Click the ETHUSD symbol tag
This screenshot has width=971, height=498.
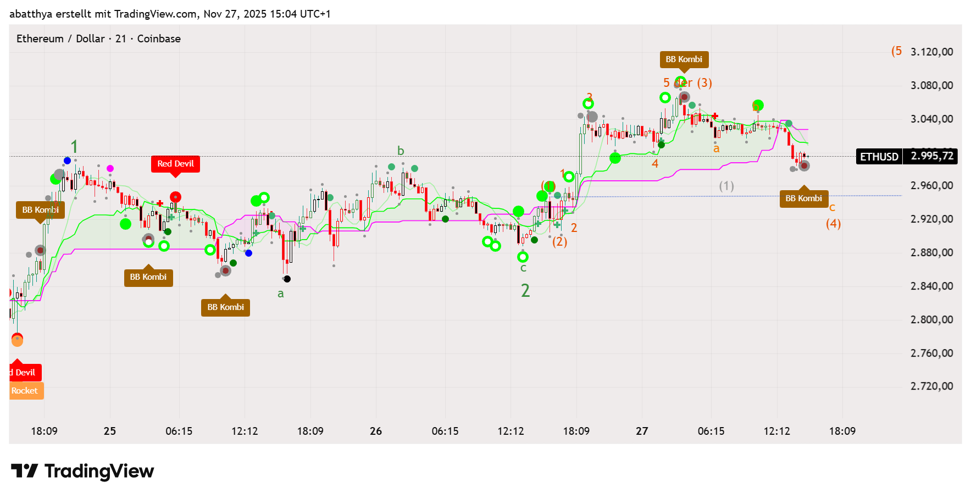pyautogui.click(x=879, y=157)
